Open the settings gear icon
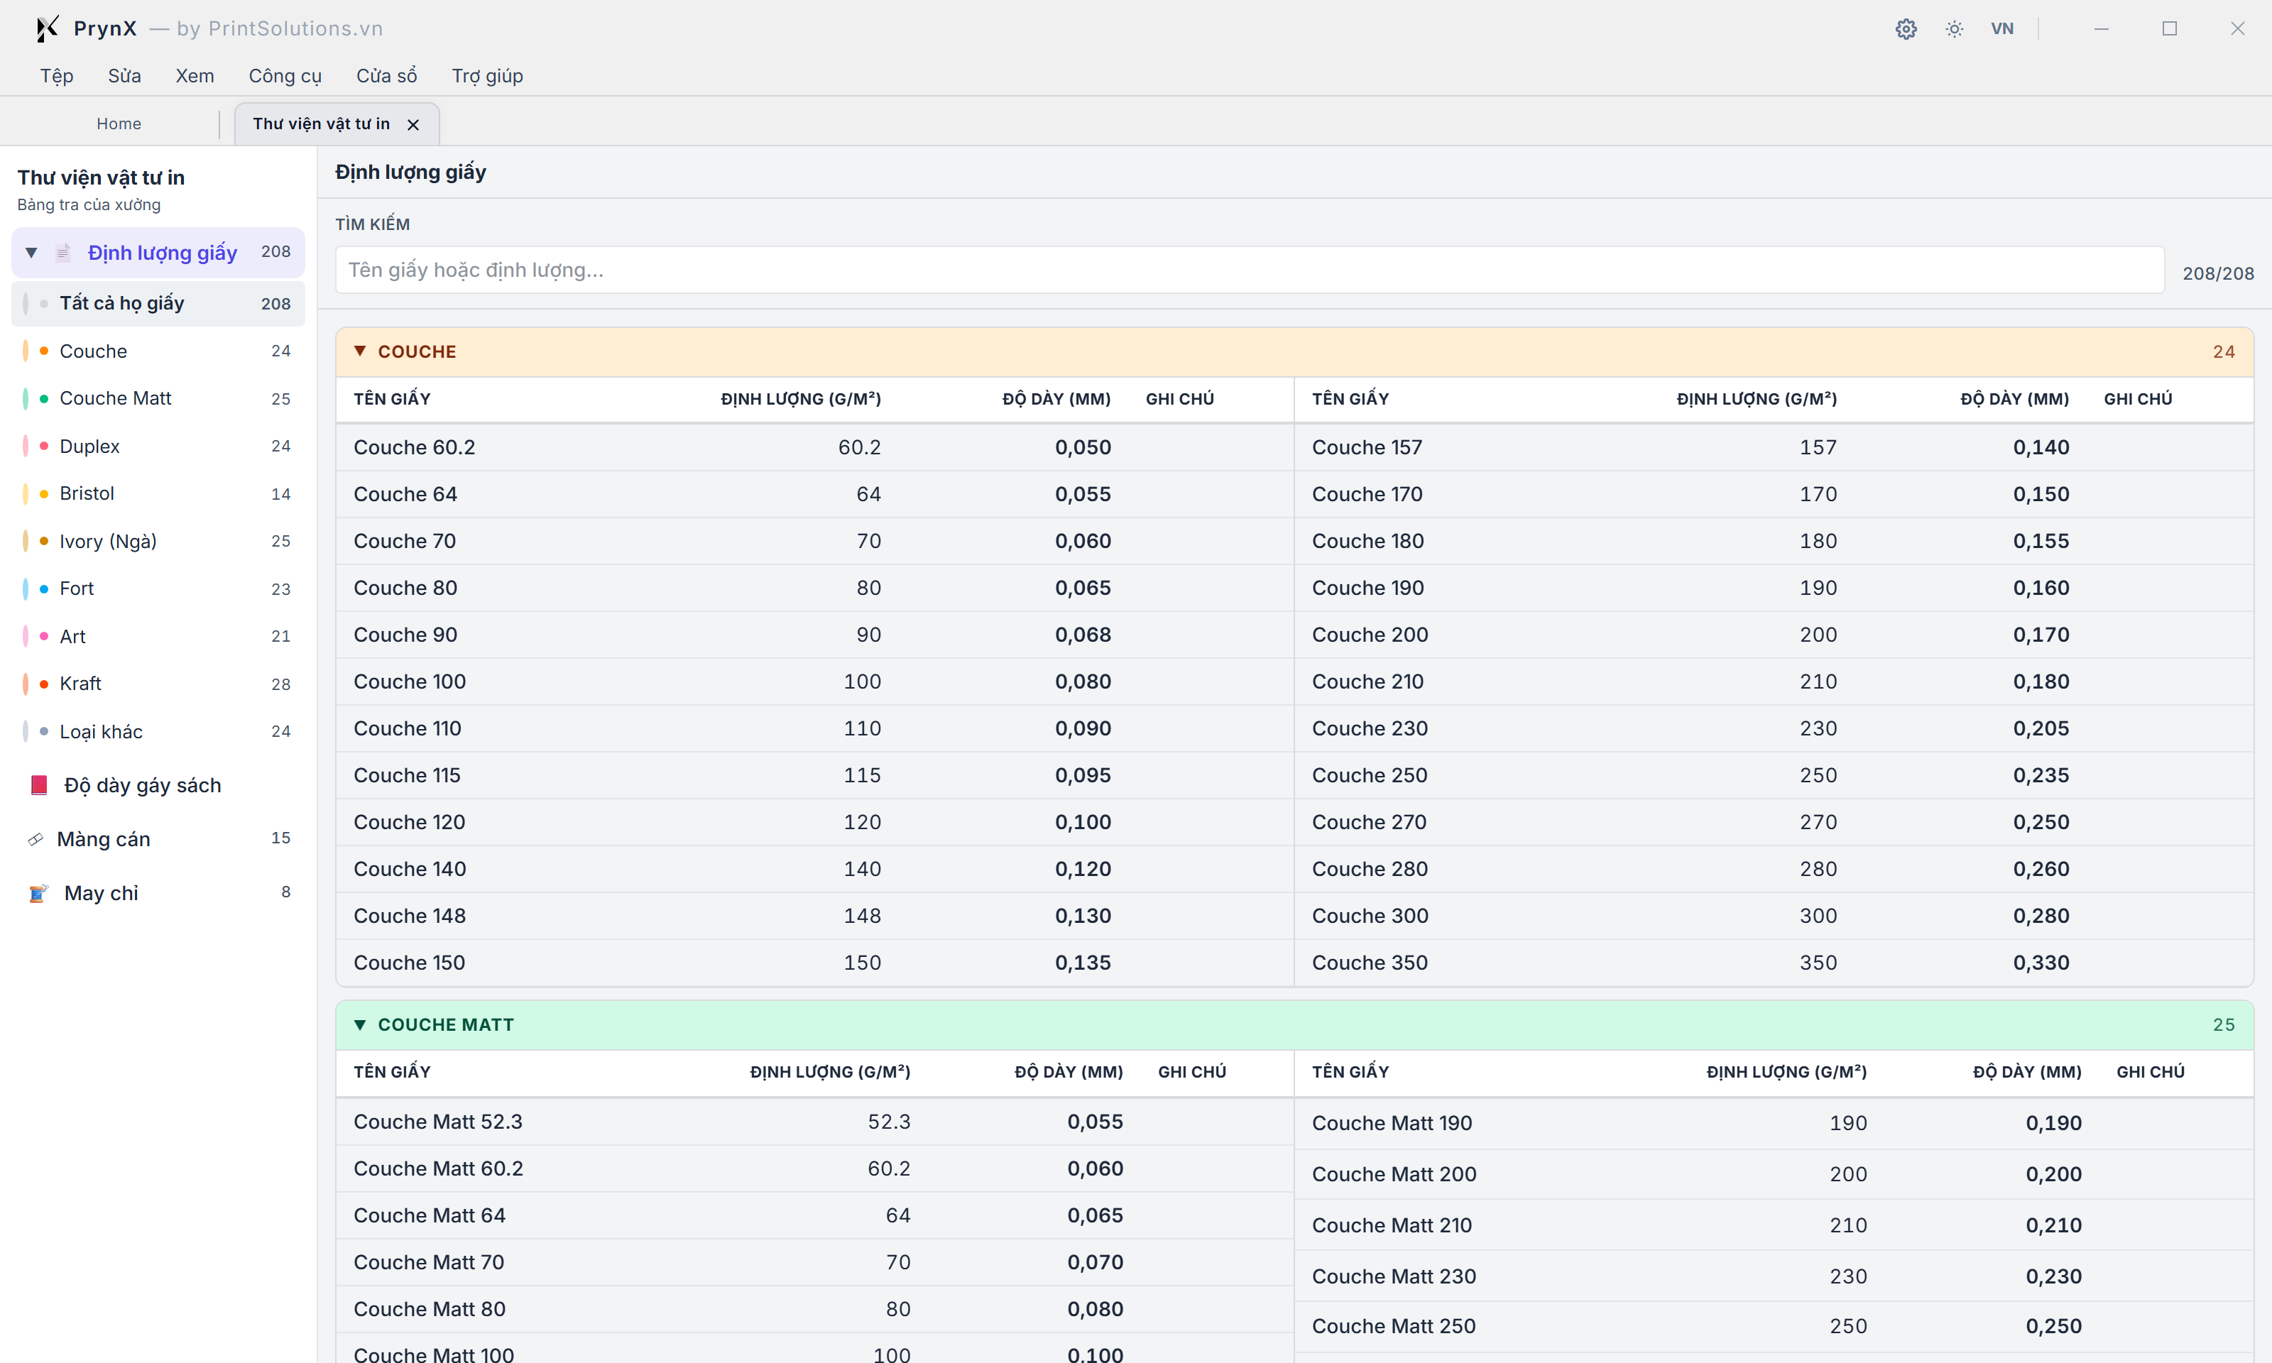Image resolution: width=2272 pixels, height=1363 pixels. point(1906,28)
